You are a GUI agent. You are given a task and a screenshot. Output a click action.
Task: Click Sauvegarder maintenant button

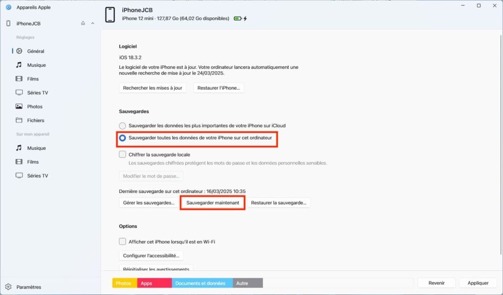[x=213, y=203]
